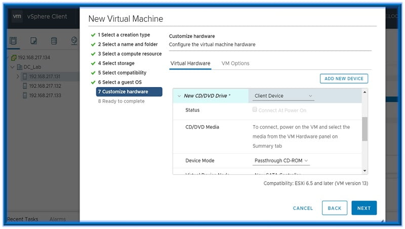Switch to the Virtual Hardware tab

point(190,63)
